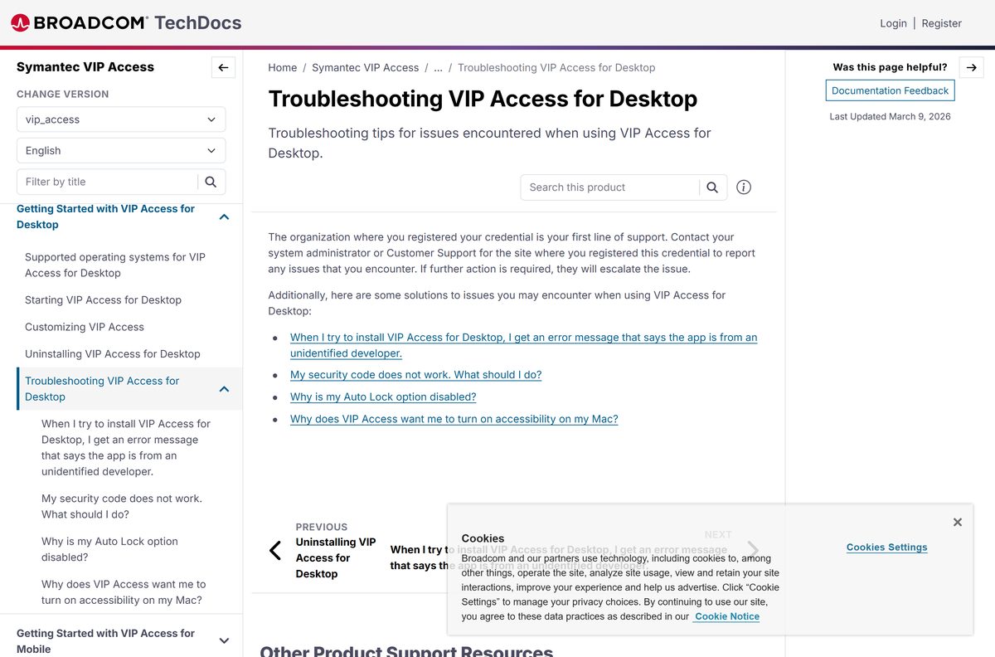Focus the Filter by title field
This screenshot has height=657, width=995.
pos(108,182)
